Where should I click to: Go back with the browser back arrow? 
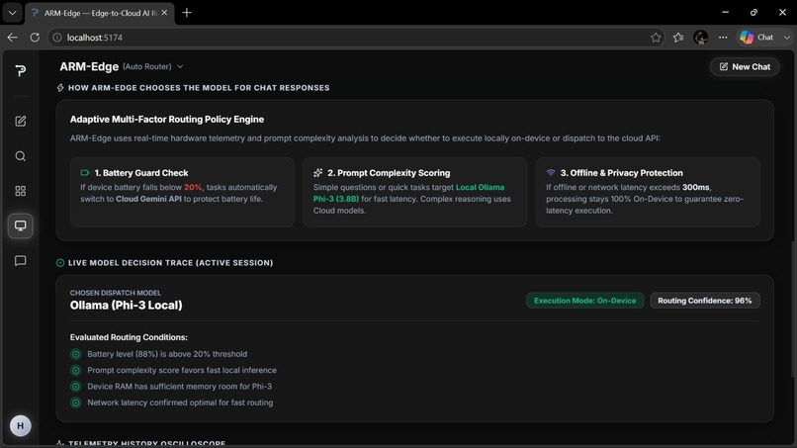click(12, 38)
